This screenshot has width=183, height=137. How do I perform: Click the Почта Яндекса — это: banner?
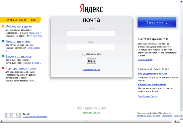click(x=21, y=20)
